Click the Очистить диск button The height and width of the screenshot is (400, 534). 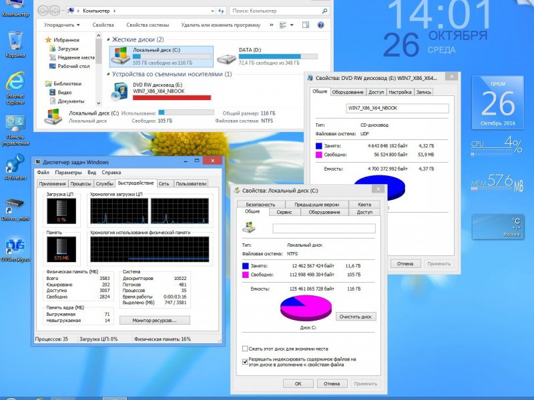356,317
